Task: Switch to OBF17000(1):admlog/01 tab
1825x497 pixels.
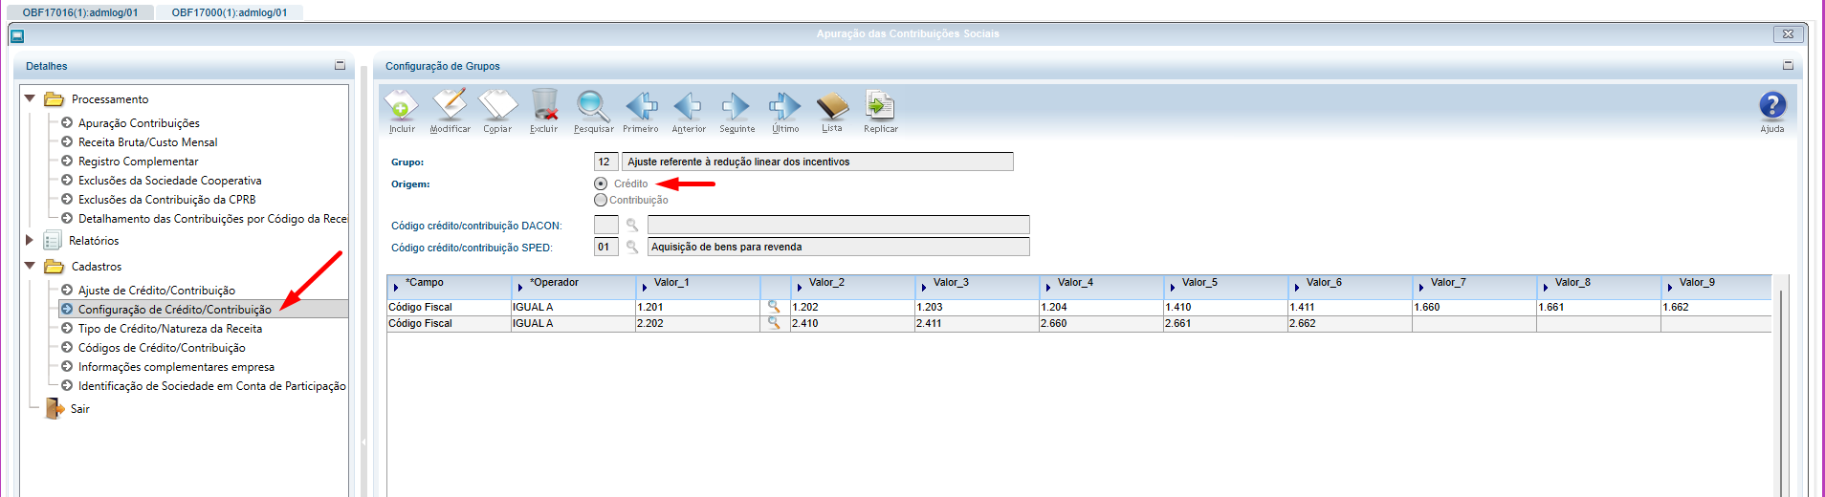Action: coord(230,12)
